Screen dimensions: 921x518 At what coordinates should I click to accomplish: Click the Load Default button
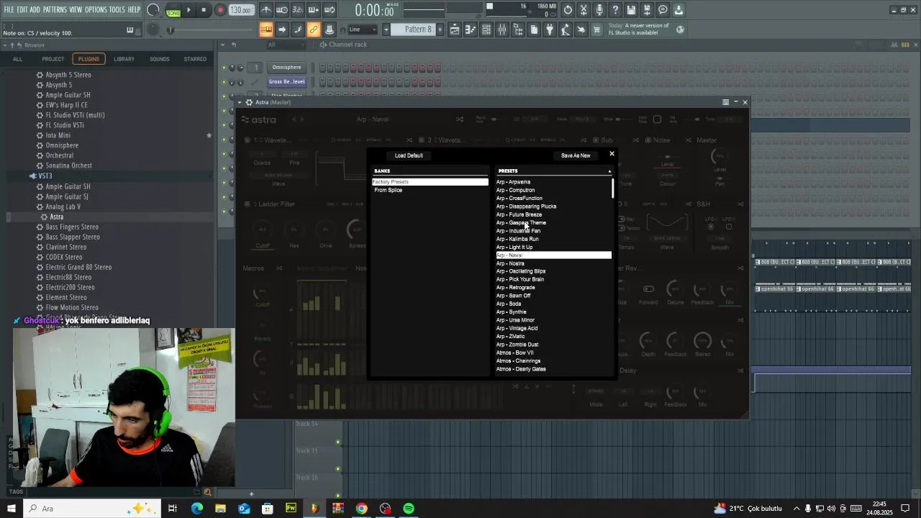[409, 155]
